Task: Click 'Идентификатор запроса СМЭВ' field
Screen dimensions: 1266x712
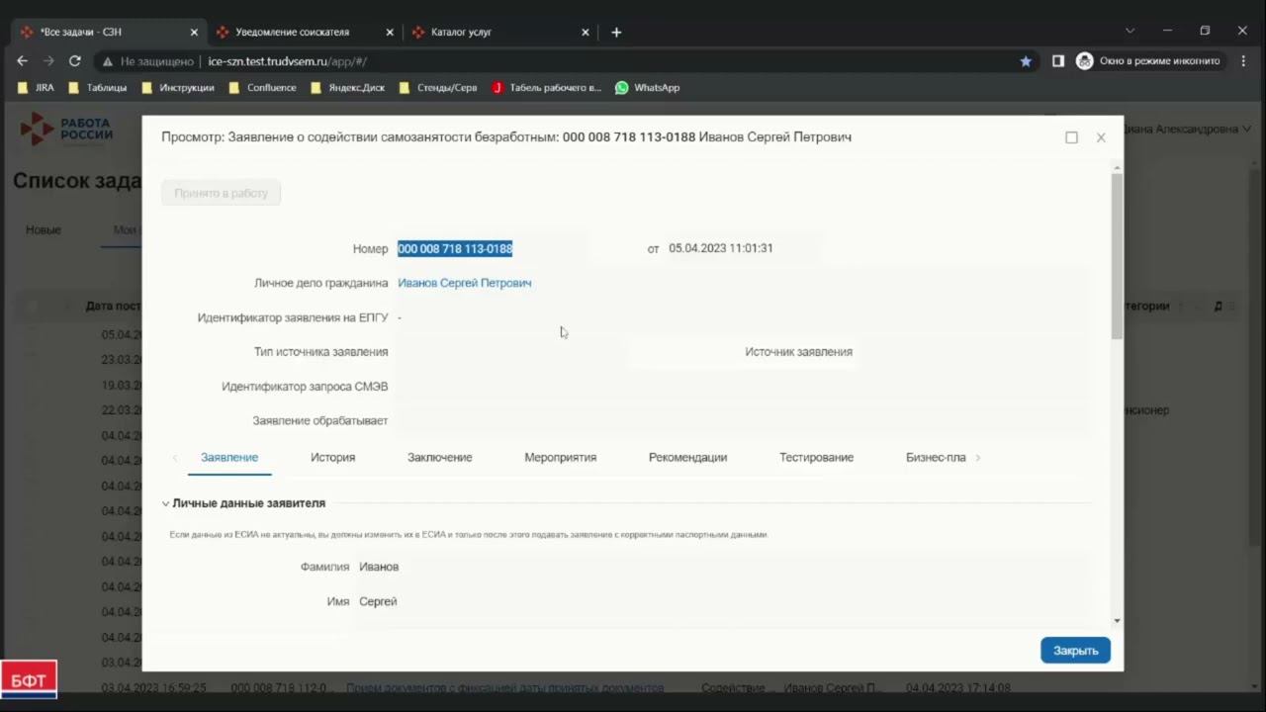Action: coord(742,387)
